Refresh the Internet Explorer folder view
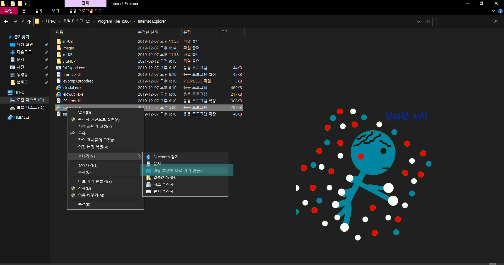This screenshot has height=265, width=504. pyautogui.click(x=428, y=21)
